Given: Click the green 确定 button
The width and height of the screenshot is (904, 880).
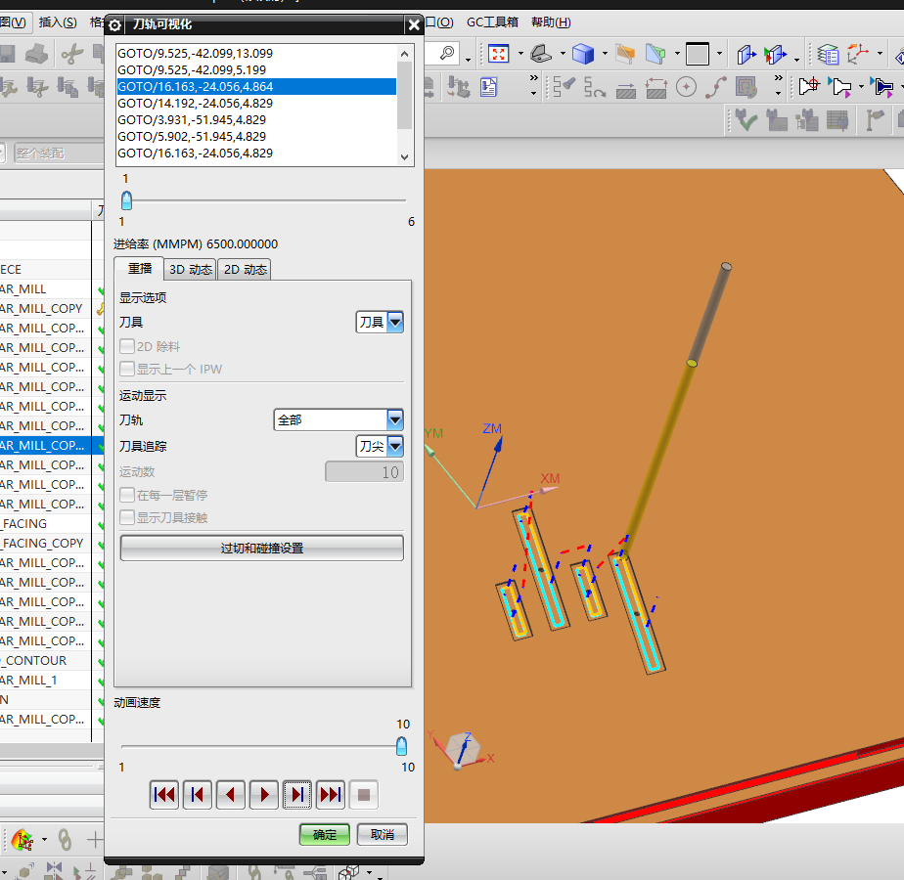Looking at the screenshot, I should (325, 834).
